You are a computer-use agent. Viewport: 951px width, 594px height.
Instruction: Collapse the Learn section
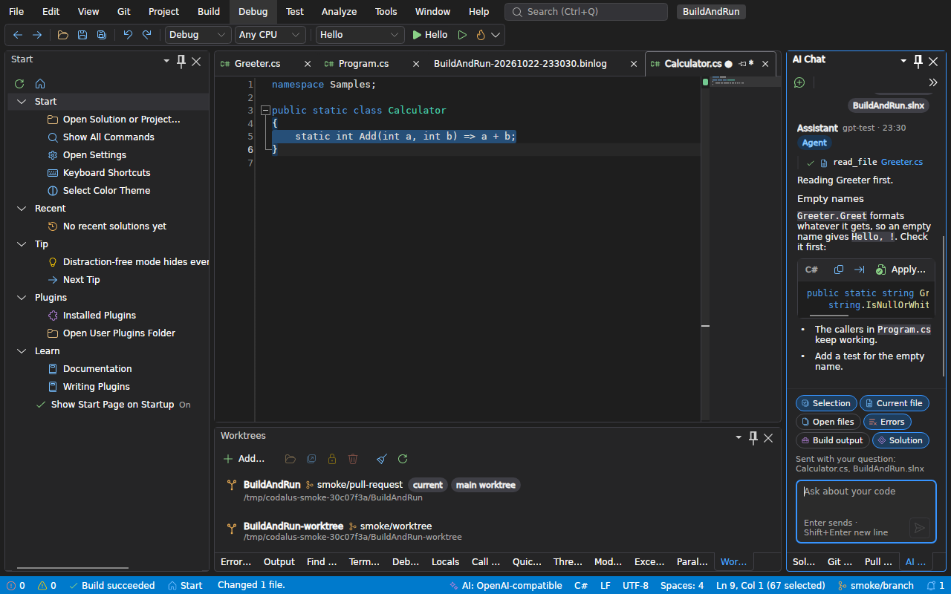[21, 351]
